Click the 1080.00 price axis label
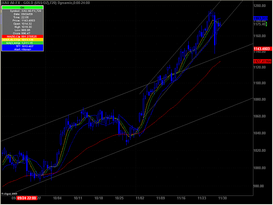 pyautogui.click(x=259, y=99)
